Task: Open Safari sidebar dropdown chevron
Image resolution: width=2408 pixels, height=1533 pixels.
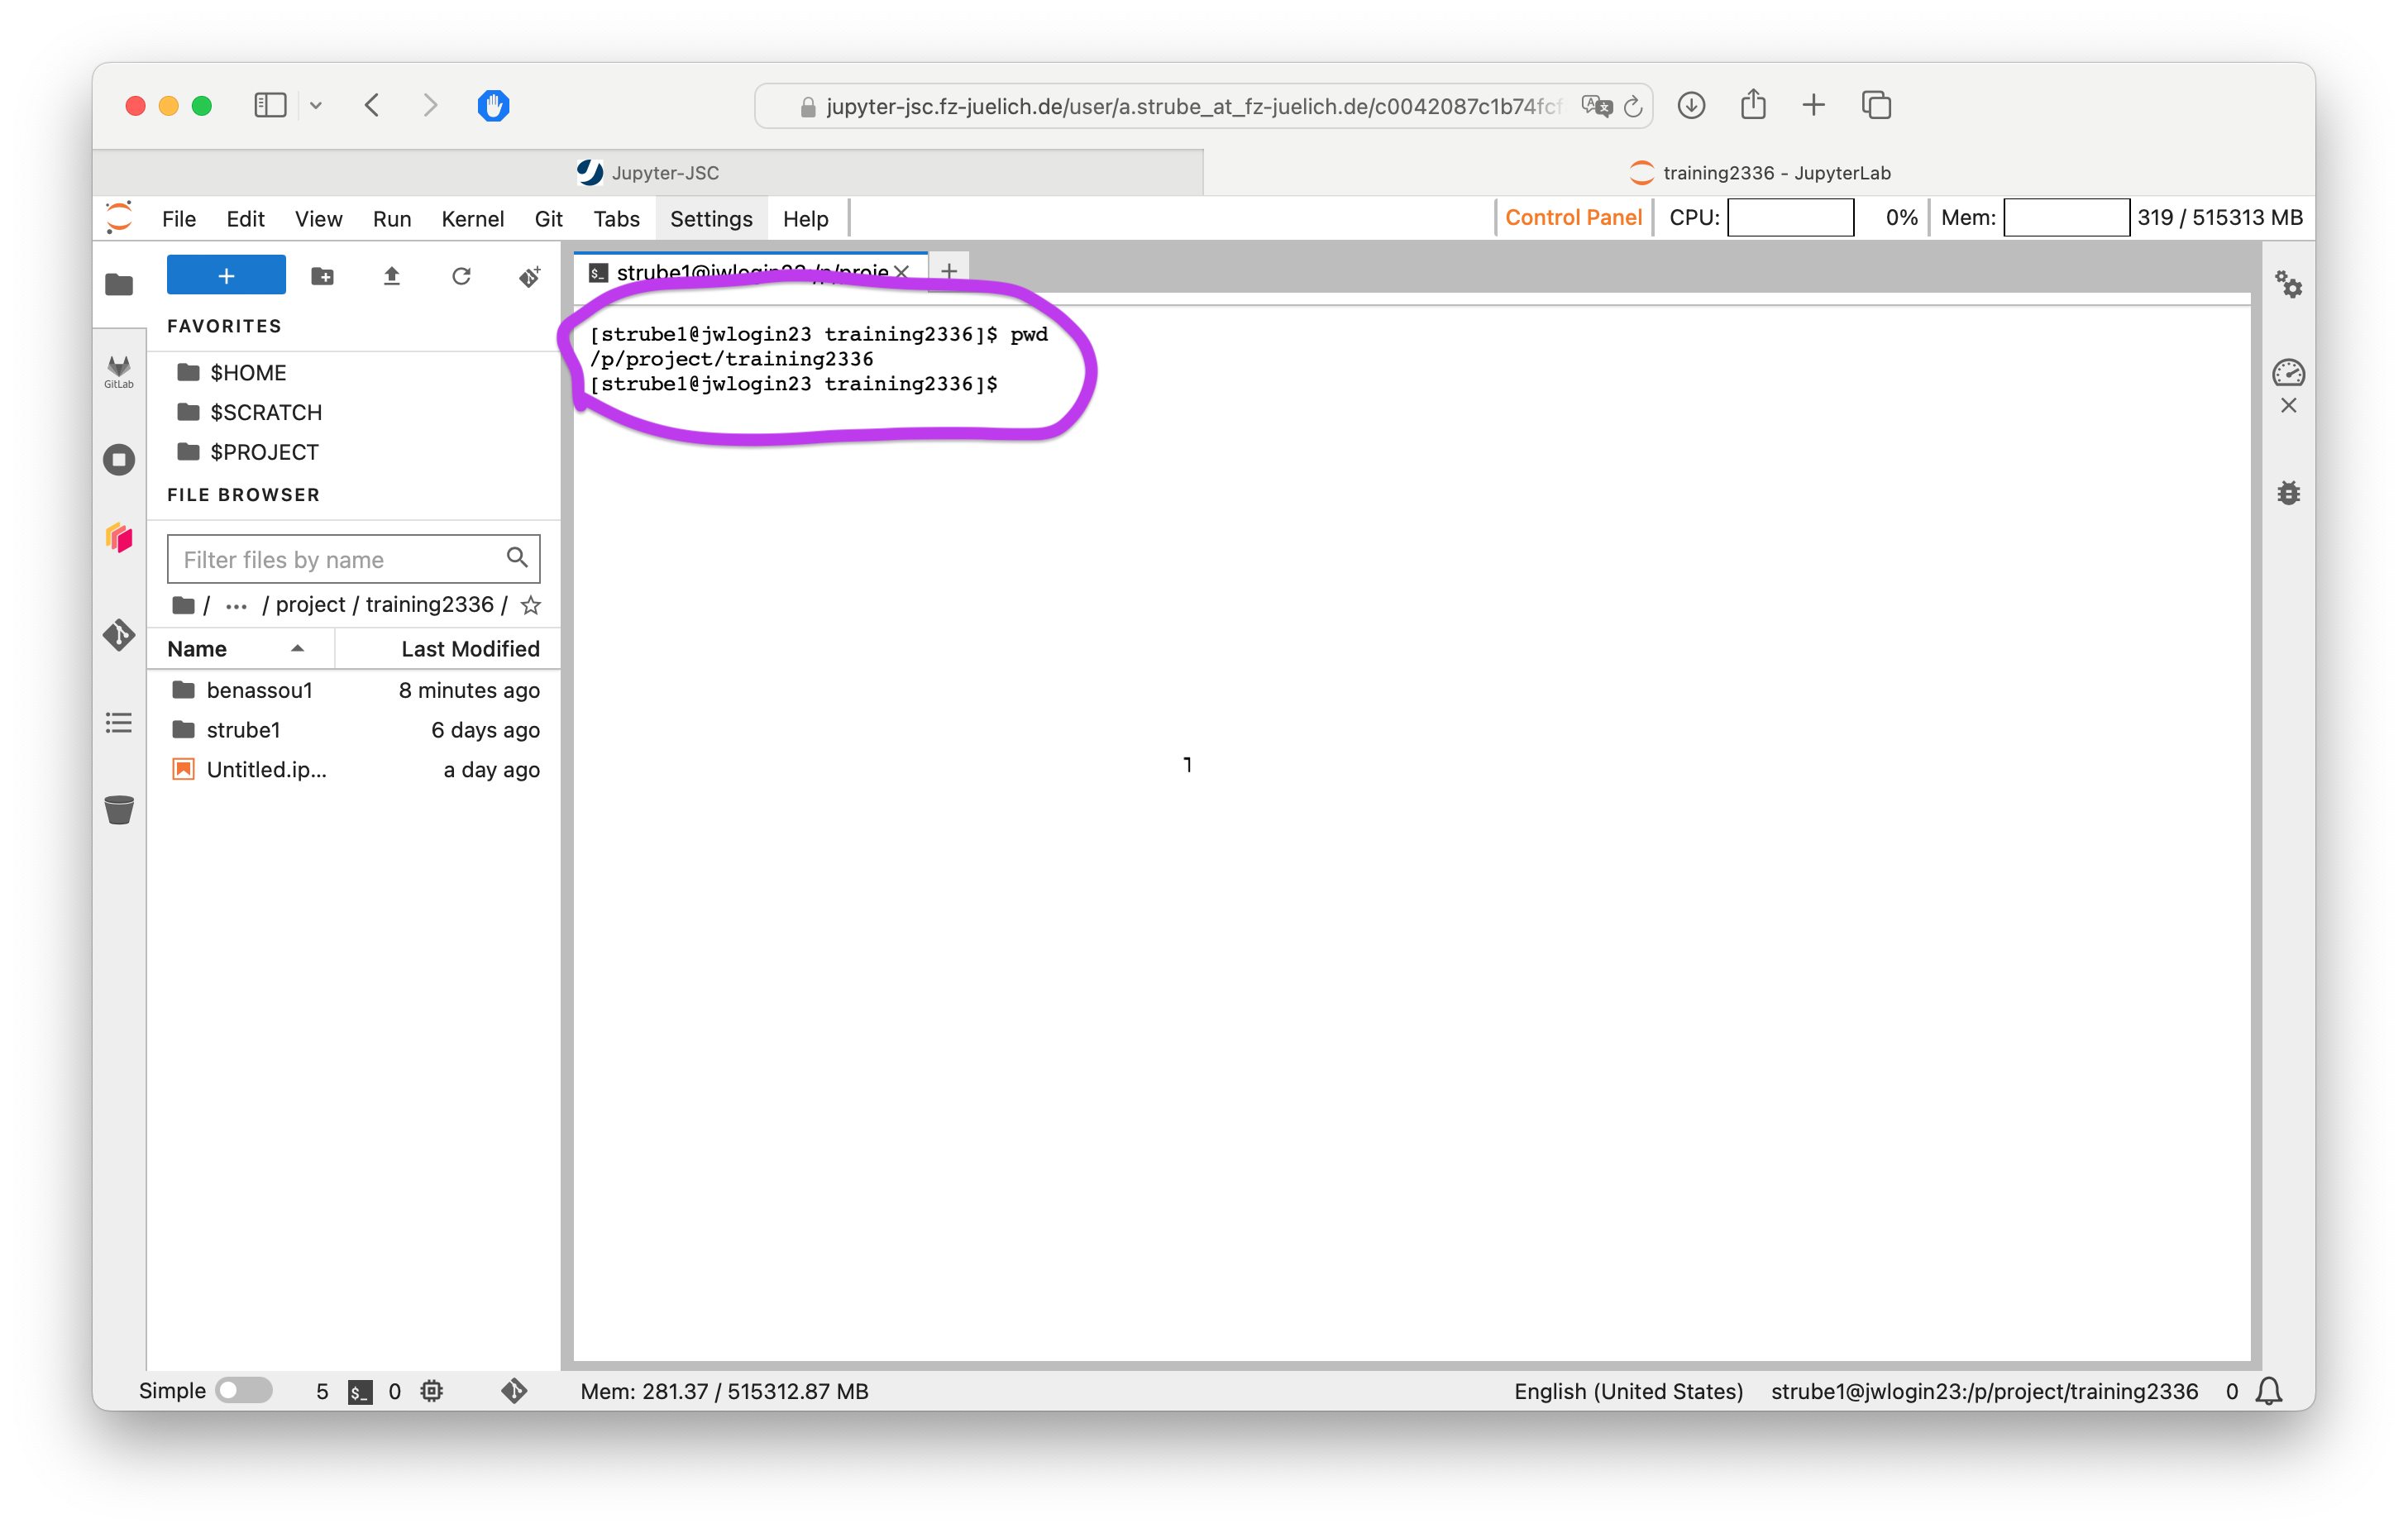Action: [316, 106]
